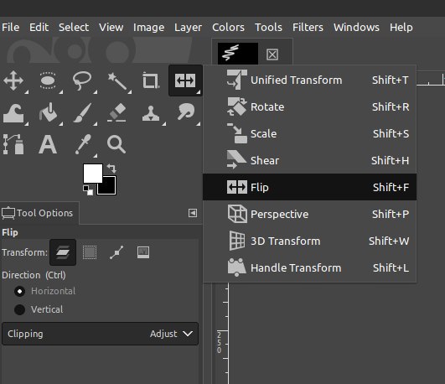
Task: Select the Fuzzy Select magic wand tool
Action: [116, 81]
